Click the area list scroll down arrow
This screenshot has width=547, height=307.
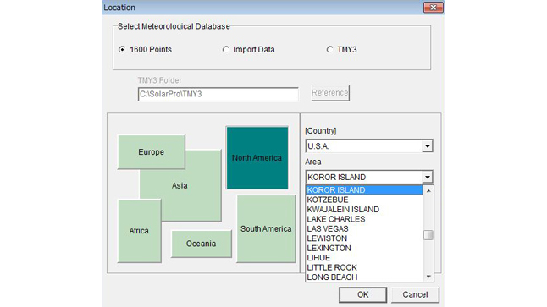[x=428, y=277]
